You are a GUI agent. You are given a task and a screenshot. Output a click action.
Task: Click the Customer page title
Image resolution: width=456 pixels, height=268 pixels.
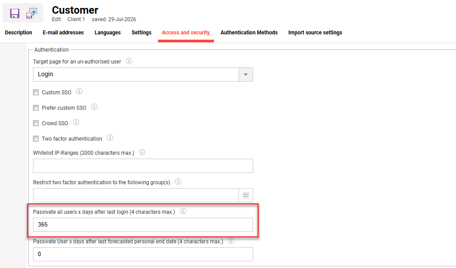[x=75, y=10]
